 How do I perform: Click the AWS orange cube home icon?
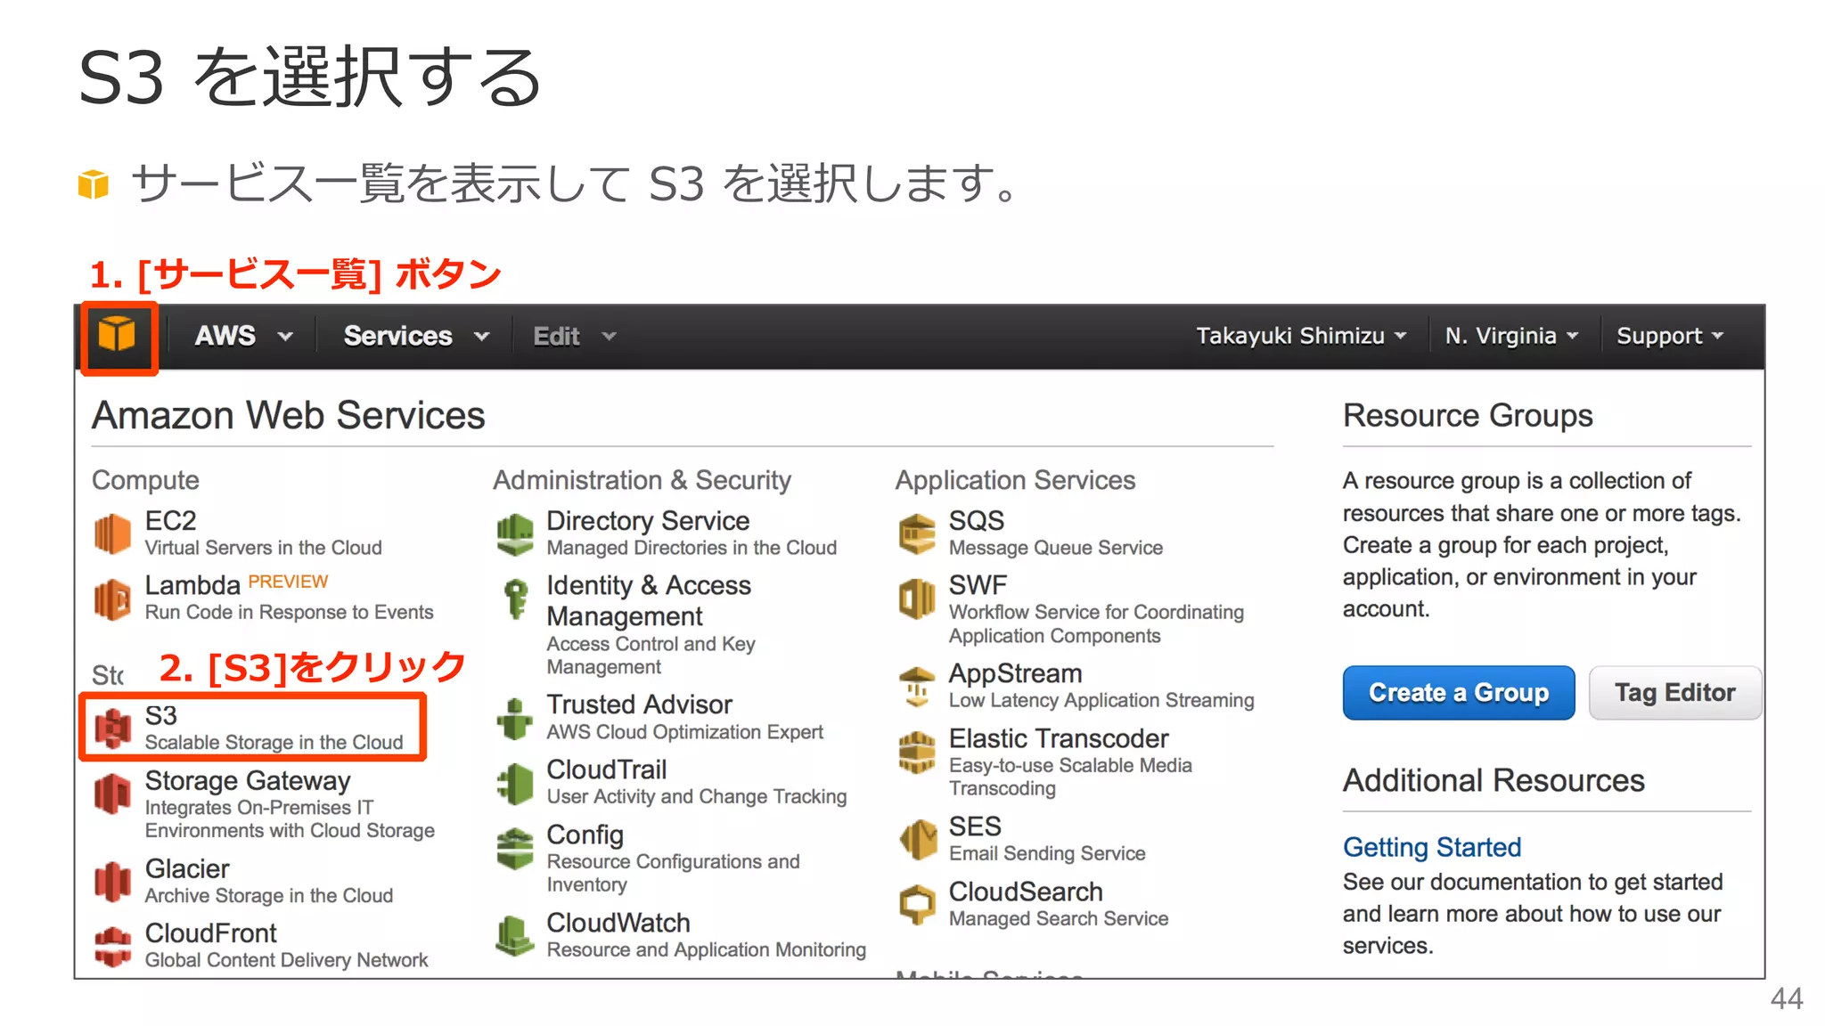click(x=117, y=336)
